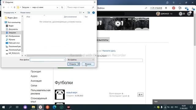The height and width of the screenshot is (110, 196).
Task: Open Task View on taskbar
Action: point(17,107)
